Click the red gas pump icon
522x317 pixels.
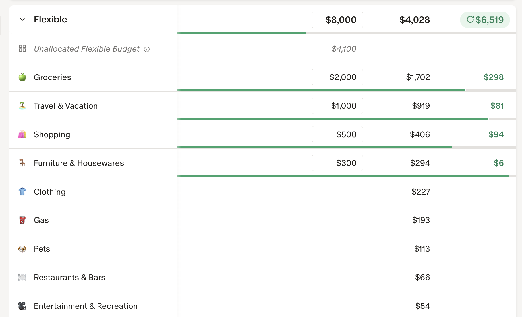click(22, 220)
